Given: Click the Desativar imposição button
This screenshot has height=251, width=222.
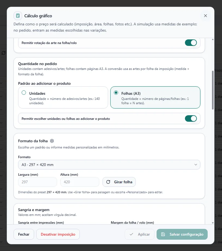Looking at the screenshot, I should click(x=58, y=234).
